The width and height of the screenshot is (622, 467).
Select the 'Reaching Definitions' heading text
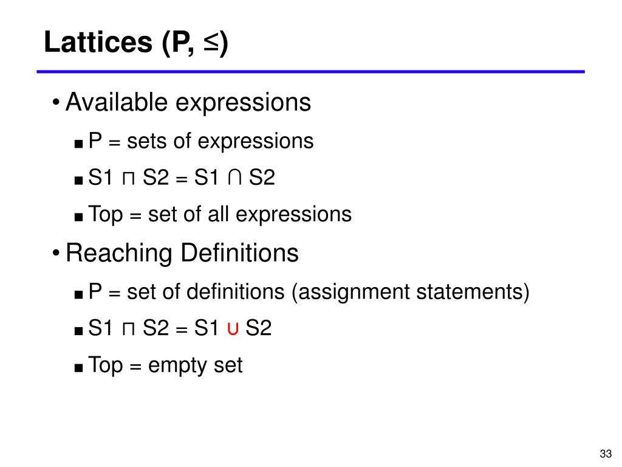pos(182,253)
